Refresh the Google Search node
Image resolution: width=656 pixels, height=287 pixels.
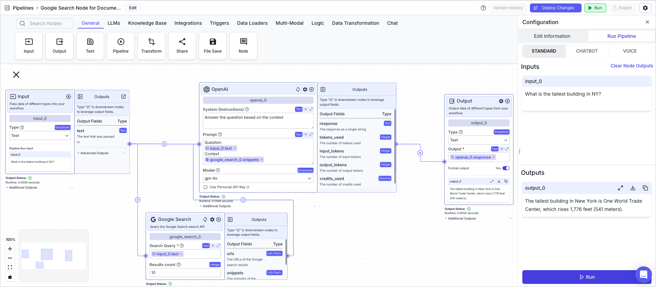[205, 220]
